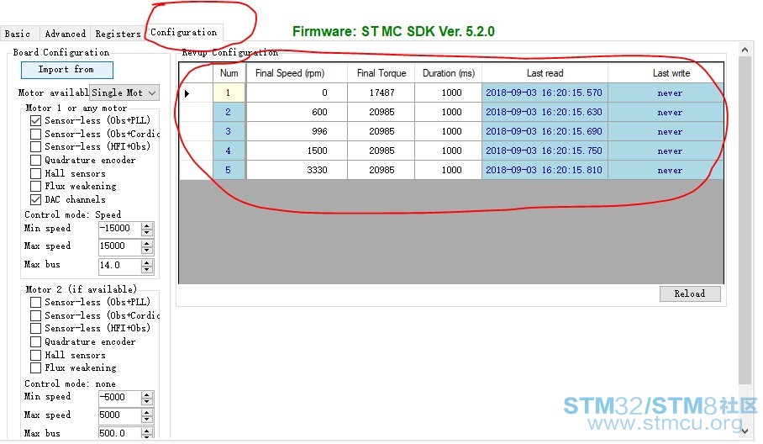The width and height of the screenshot is (763, 444).
Task: Enable Motor 2 Flux weakening checkbox
Action: point(35,368)
